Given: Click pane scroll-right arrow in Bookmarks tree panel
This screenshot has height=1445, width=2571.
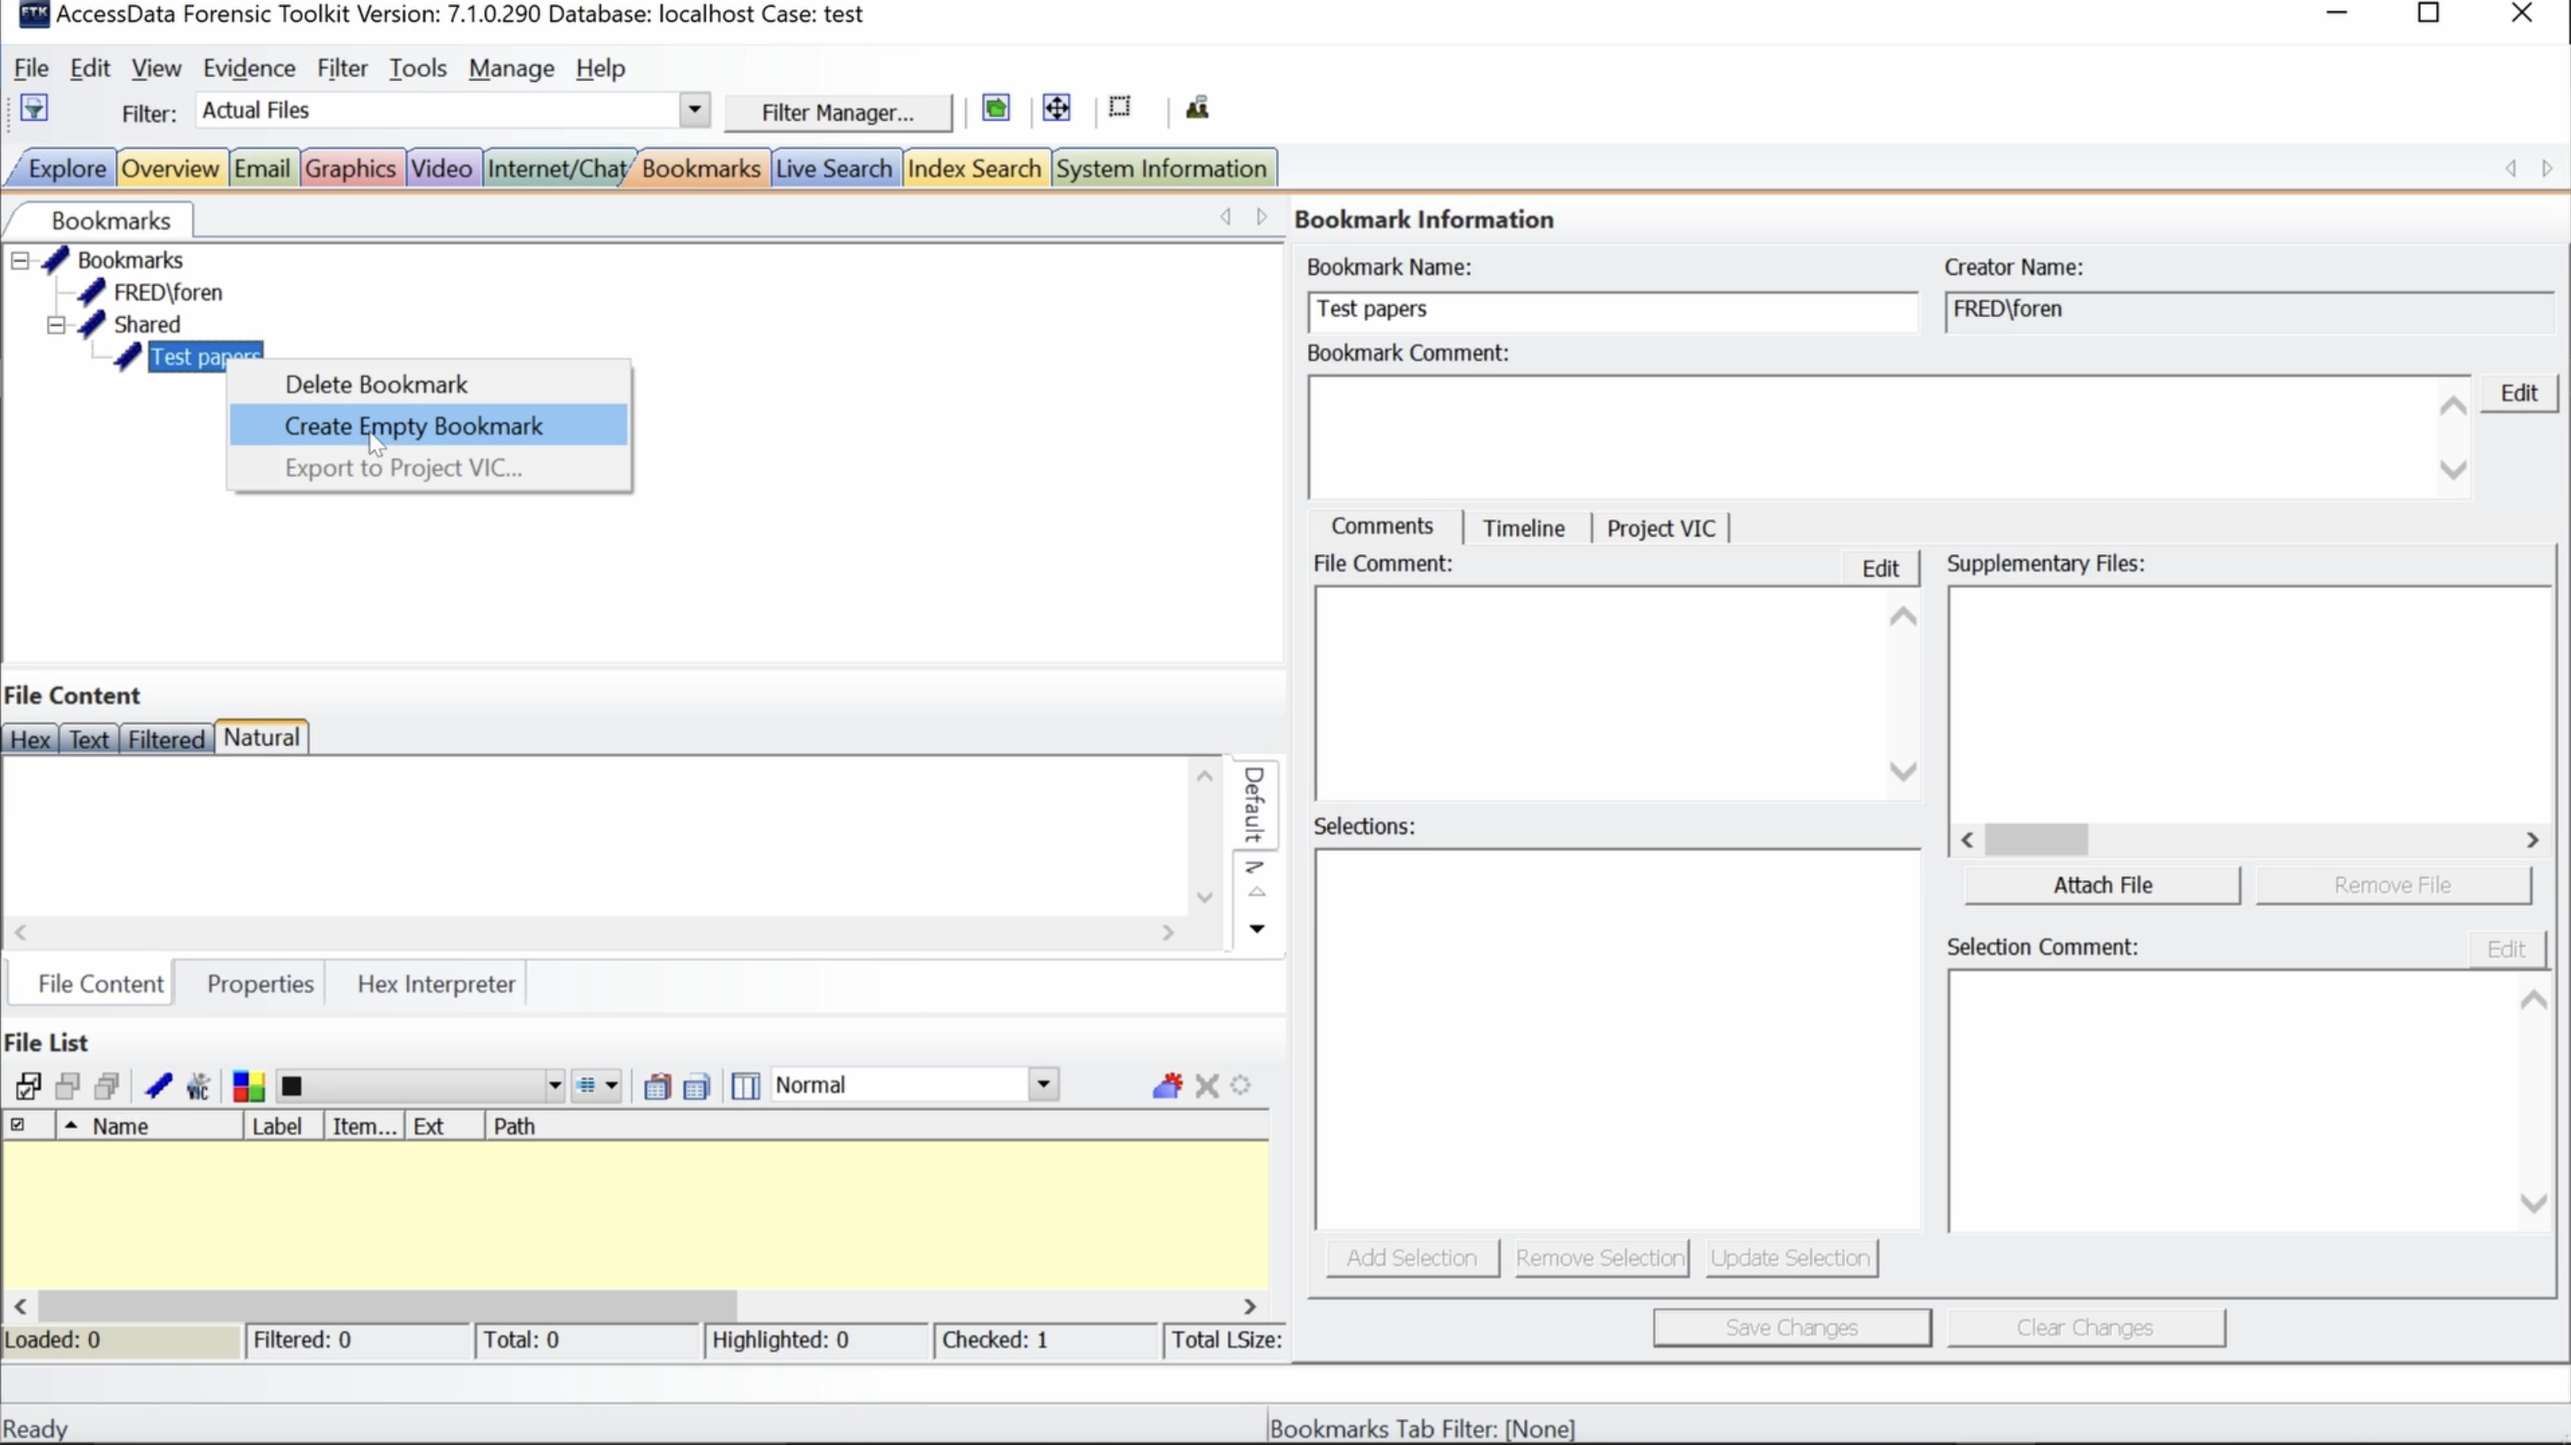Looking at the screenshot, I should pyautogui.click(x=1262, y=216).
